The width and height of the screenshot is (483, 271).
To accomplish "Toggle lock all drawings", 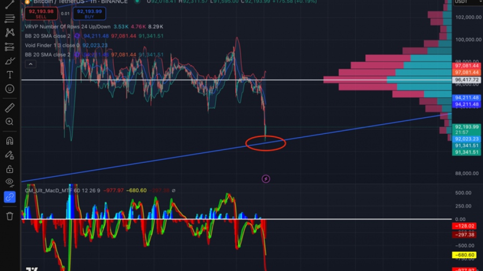I will 10,169.
